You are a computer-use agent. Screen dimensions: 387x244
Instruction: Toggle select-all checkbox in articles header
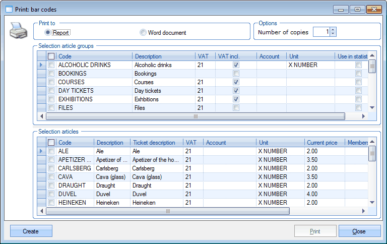[x=51, y=143]
